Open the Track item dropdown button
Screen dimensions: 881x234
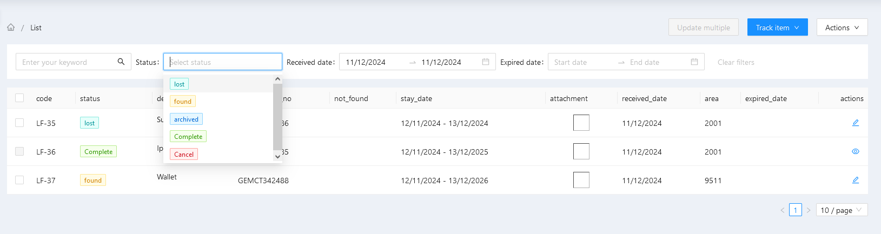(x=777, y=28)
